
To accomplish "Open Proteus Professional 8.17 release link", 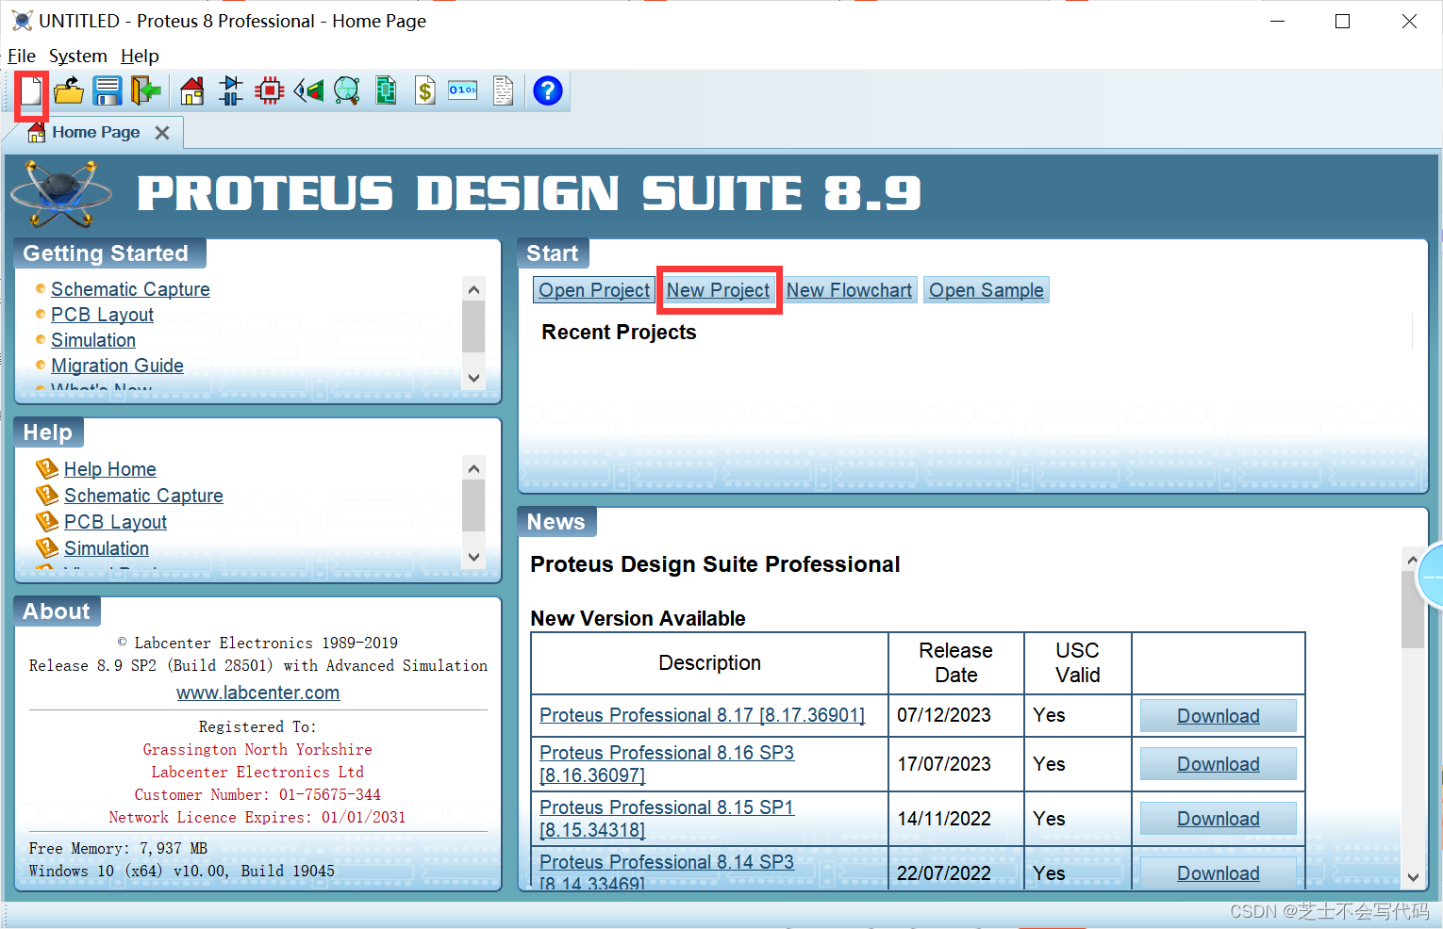I will click(x=702, y=715).
